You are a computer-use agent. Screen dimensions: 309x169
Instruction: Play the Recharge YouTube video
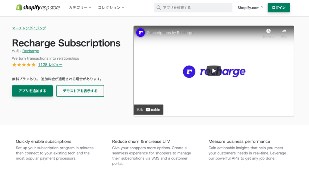tap(214, 71)
